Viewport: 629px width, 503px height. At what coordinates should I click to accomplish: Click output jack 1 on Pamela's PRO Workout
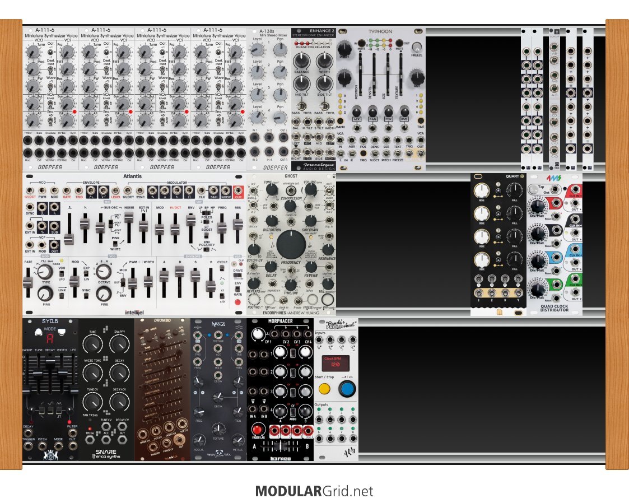(319, 420)
